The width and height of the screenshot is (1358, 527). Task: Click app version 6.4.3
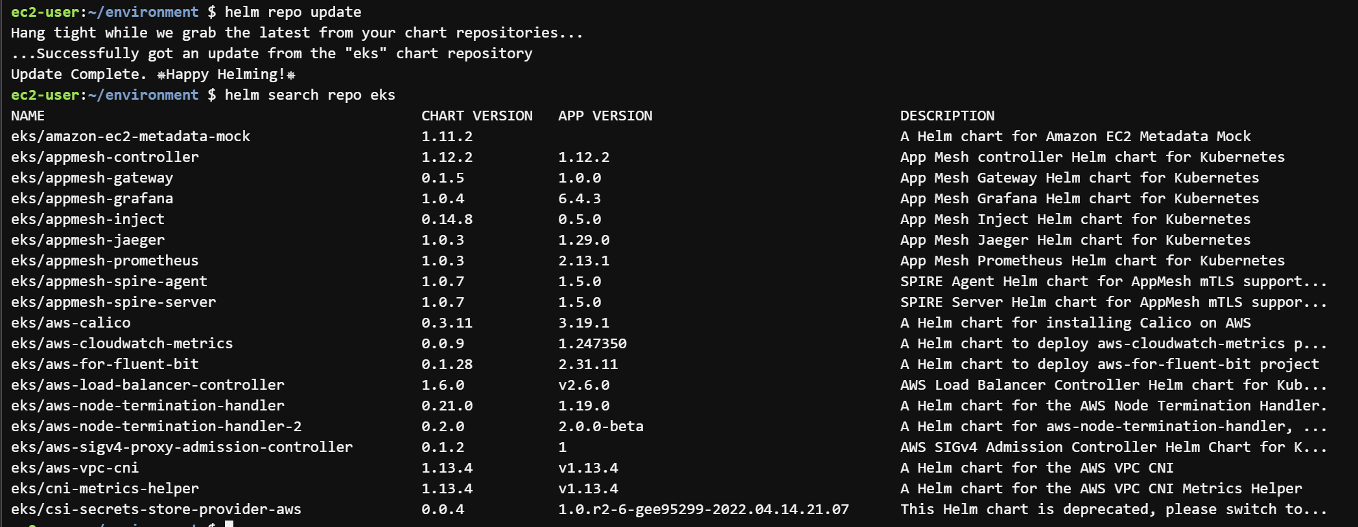point(579,199)
